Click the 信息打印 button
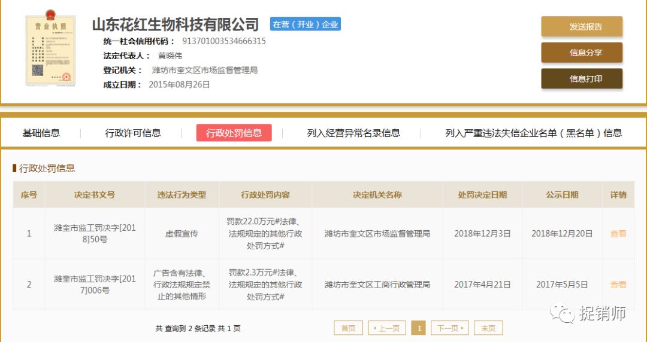 point(582,79)
